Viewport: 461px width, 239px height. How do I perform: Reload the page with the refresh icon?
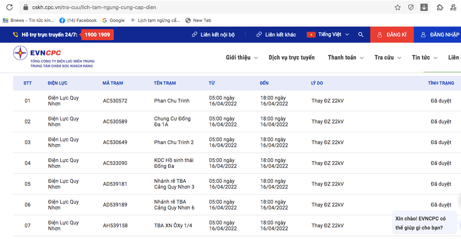[9, 7]
